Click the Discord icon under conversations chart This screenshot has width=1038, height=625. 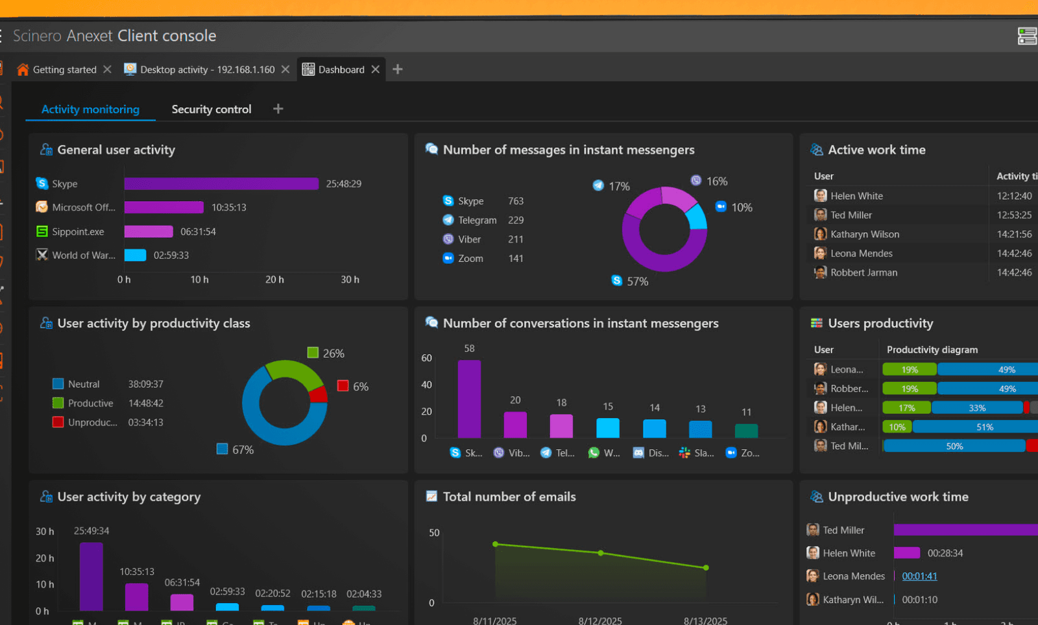click(x=638, y=453)
